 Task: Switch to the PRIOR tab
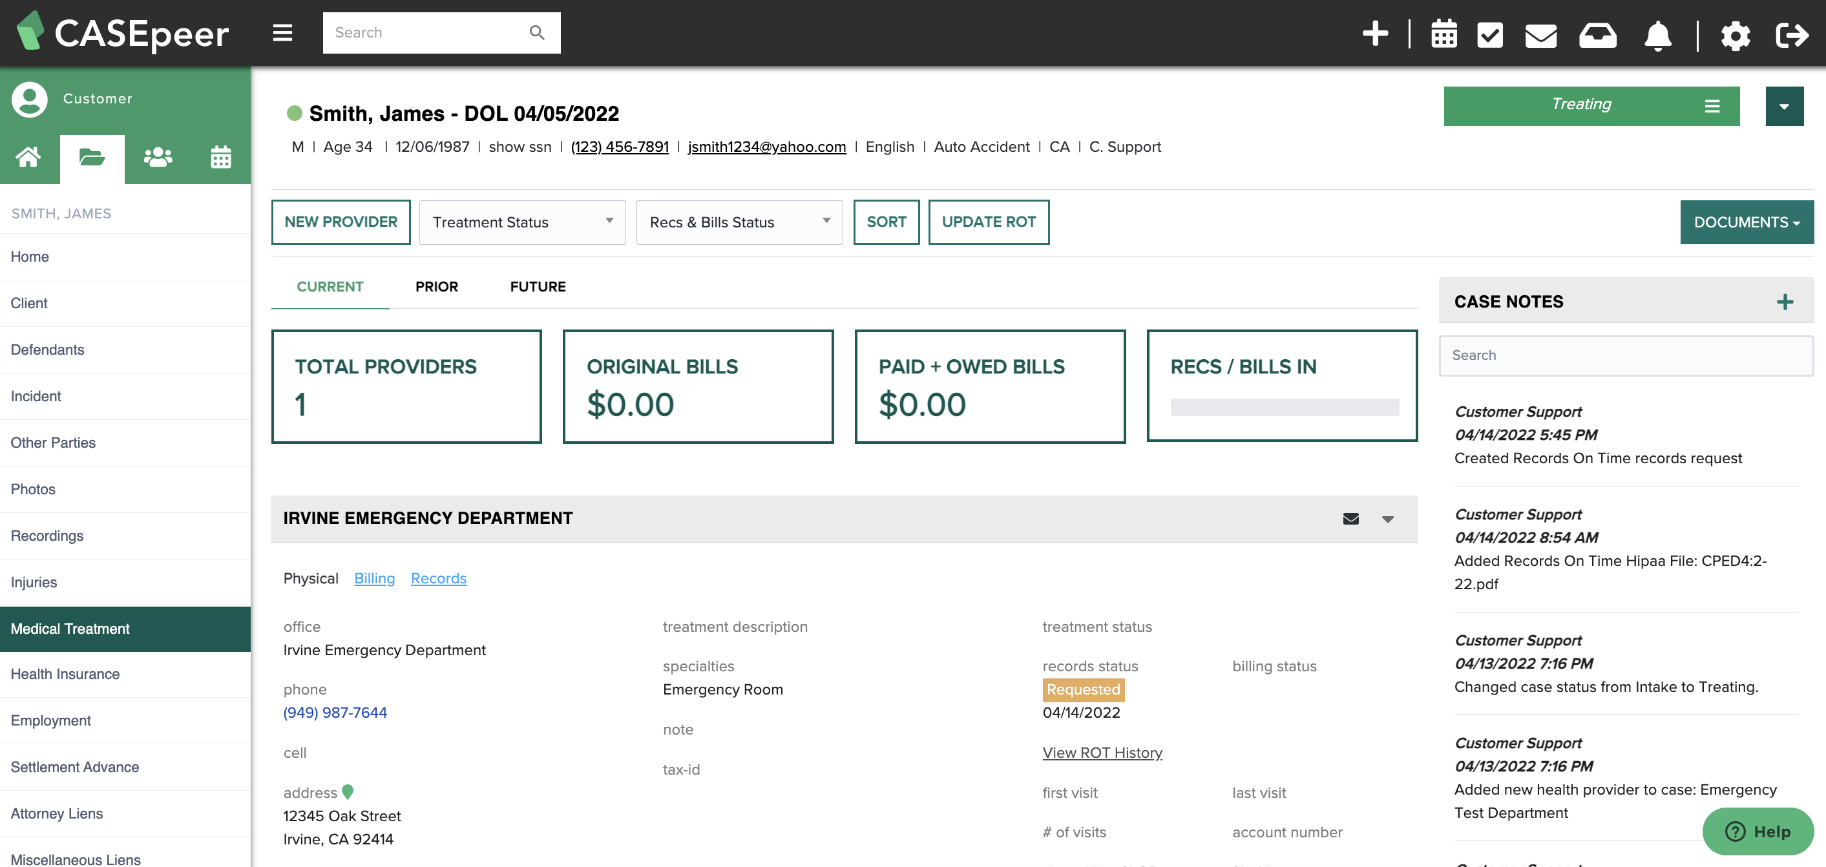(x=437, y=287)
